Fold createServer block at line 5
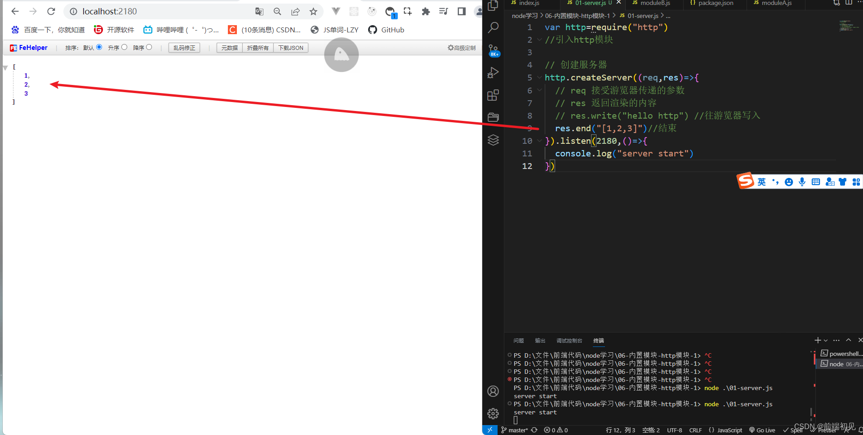This screenshot has height=435, width=863. click(539, 77)
